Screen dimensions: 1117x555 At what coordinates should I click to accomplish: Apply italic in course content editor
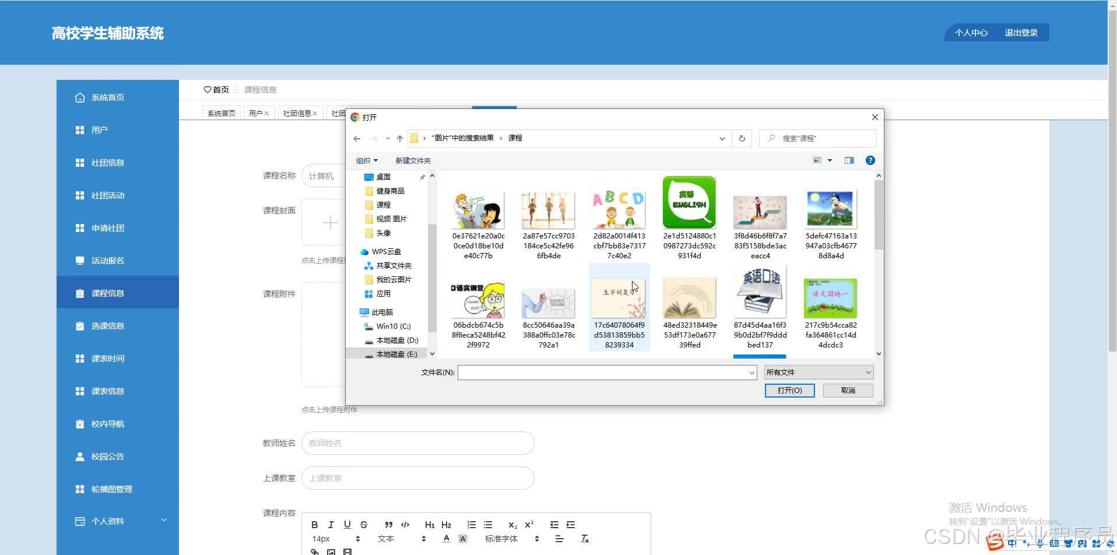331,525
